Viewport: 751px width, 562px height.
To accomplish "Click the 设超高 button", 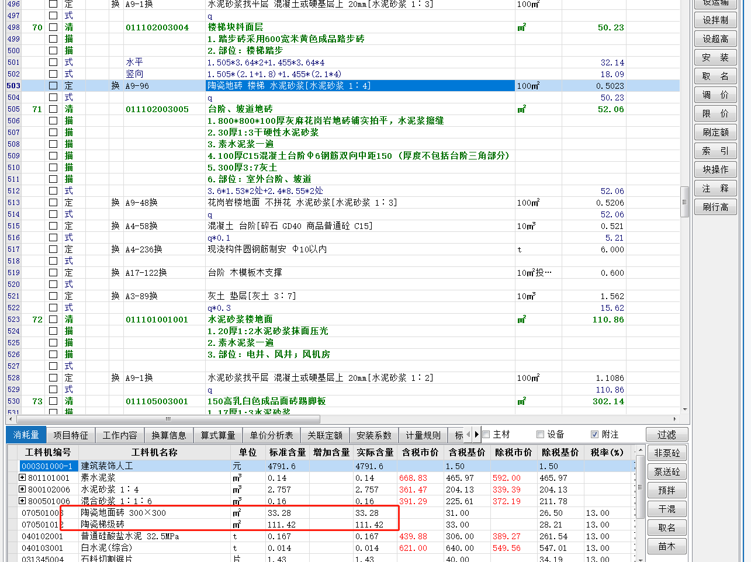I will (x=715, y=39).
